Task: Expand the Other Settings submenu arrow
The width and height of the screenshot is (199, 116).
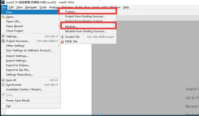Action: pyautogui.click(x=59, y=46)
